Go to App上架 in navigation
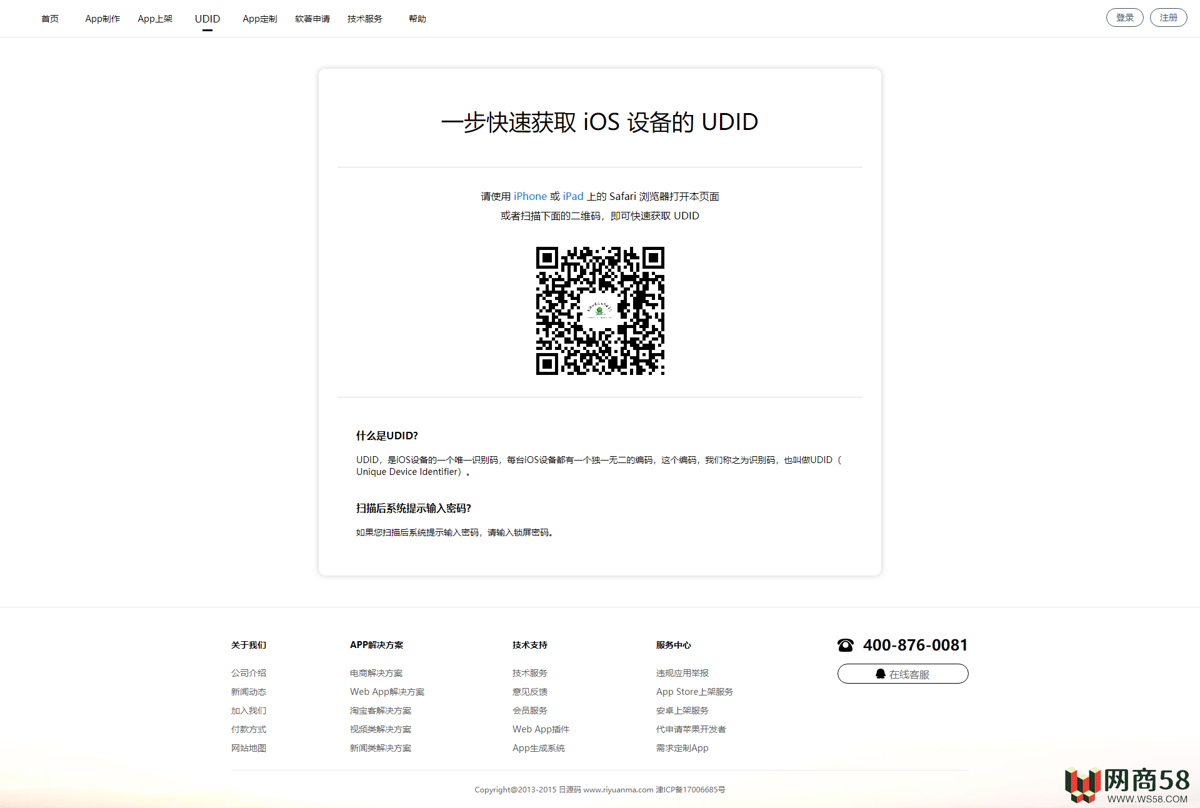The height and width of the screenshot is (808, 1200). pos(155,19)
